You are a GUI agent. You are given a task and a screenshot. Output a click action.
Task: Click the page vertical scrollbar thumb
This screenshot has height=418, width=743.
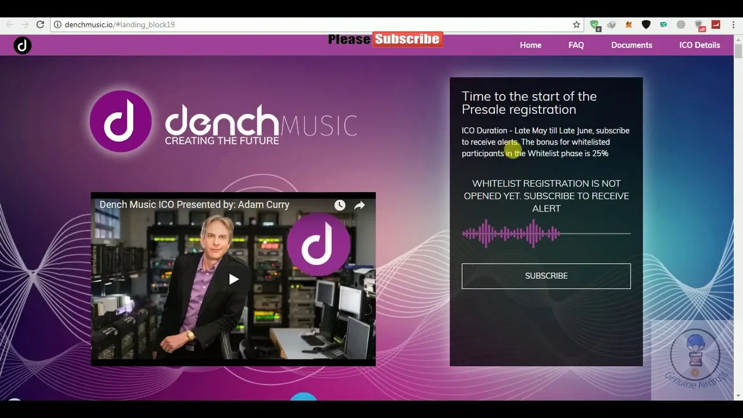(x=738, y=52)
